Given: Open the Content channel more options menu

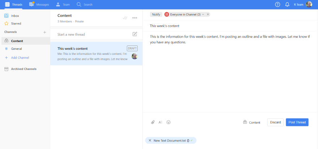Looking at the screenshot, I should pos(135,18).
